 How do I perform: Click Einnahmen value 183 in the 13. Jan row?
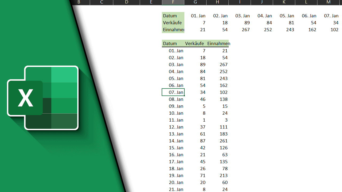click(x=223, y=134)
